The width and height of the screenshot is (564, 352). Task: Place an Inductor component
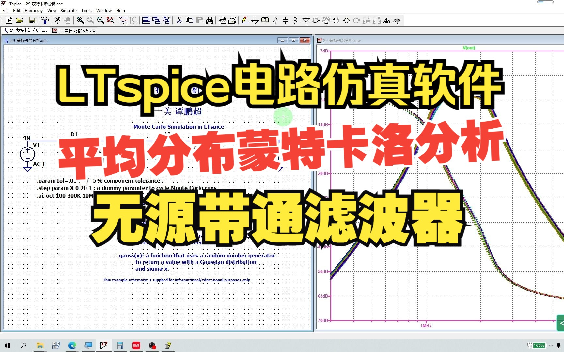click(x=295, y=21)
